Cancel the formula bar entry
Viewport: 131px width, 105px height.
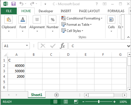(43, 46)
